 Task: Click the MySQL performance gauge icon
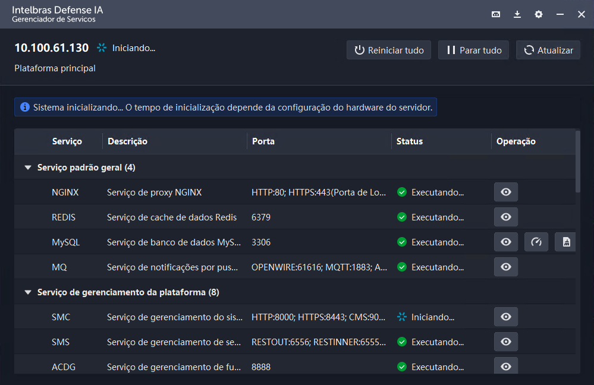pos(536,242)
